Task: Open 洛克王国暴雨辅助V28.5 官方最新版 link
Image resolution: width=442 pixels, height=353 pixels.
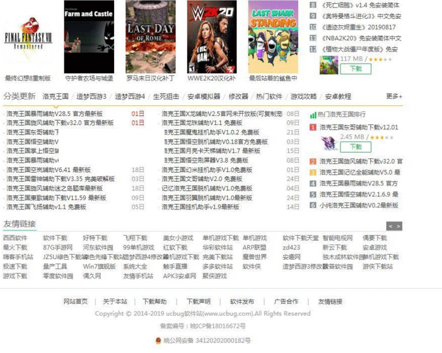Action: [55, 114]
